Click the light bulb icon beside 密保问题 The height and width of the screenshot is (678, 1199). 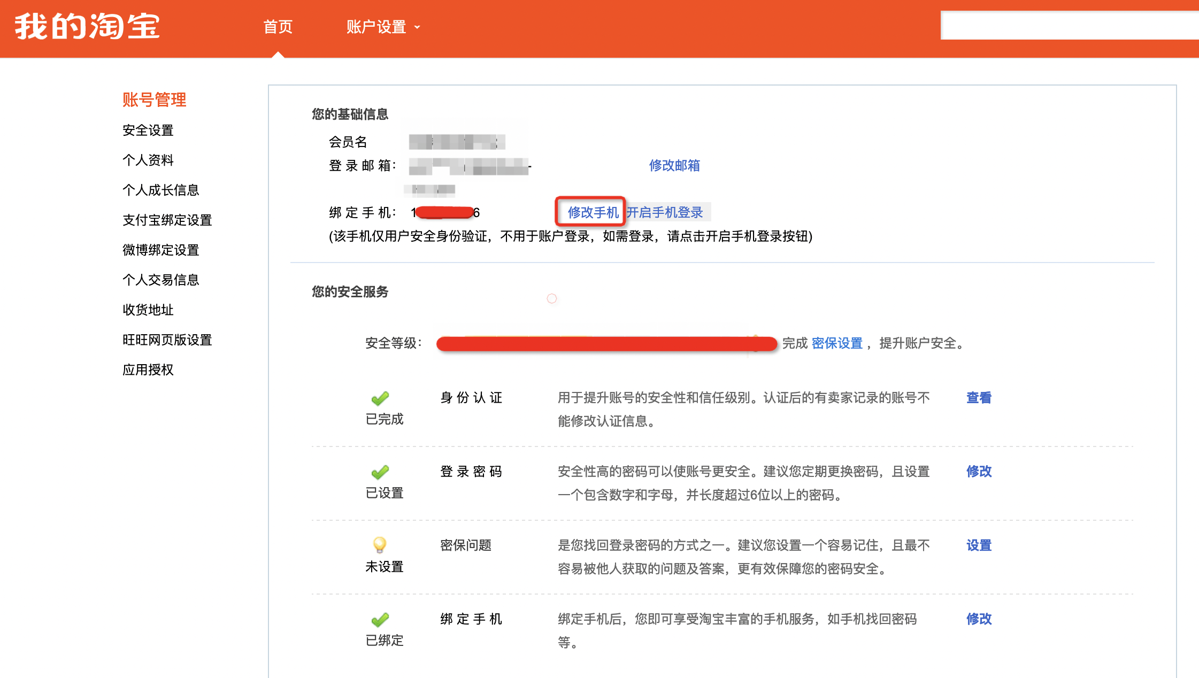(x=380, y=545)
